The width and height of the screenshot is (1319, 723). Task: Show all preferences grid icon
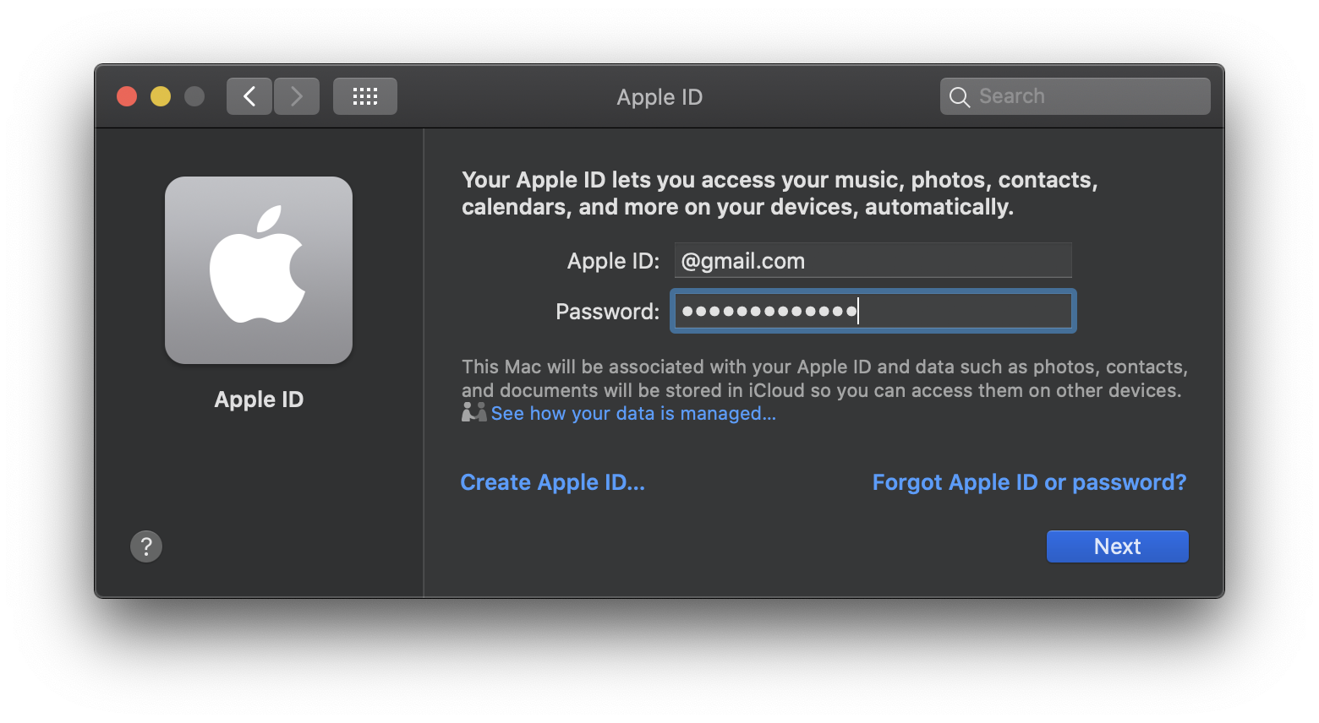click(x=365, y=96)
